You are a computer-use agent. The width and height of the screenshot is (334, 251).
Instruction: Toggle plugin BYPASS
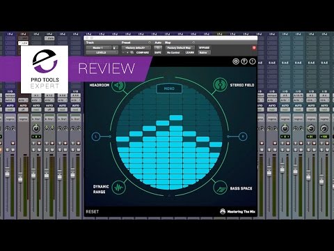pyautogui.click(x=204, y=47)
